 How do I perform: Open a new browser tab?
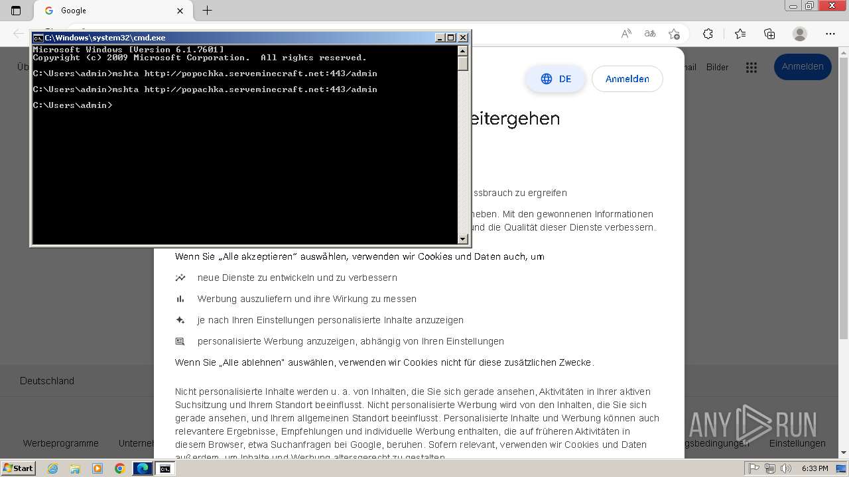(x=207, y=11)
